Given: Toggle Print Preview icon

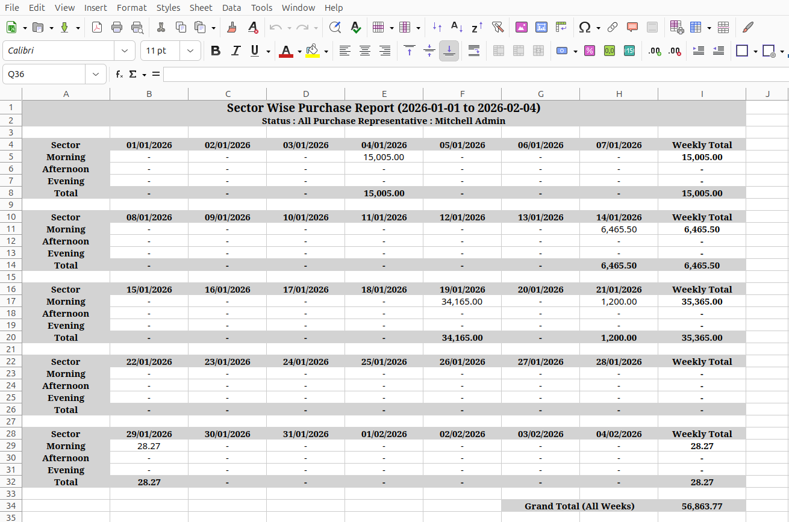Looking at the screenshot, I should pyautogui.click(x=137, y=27).
